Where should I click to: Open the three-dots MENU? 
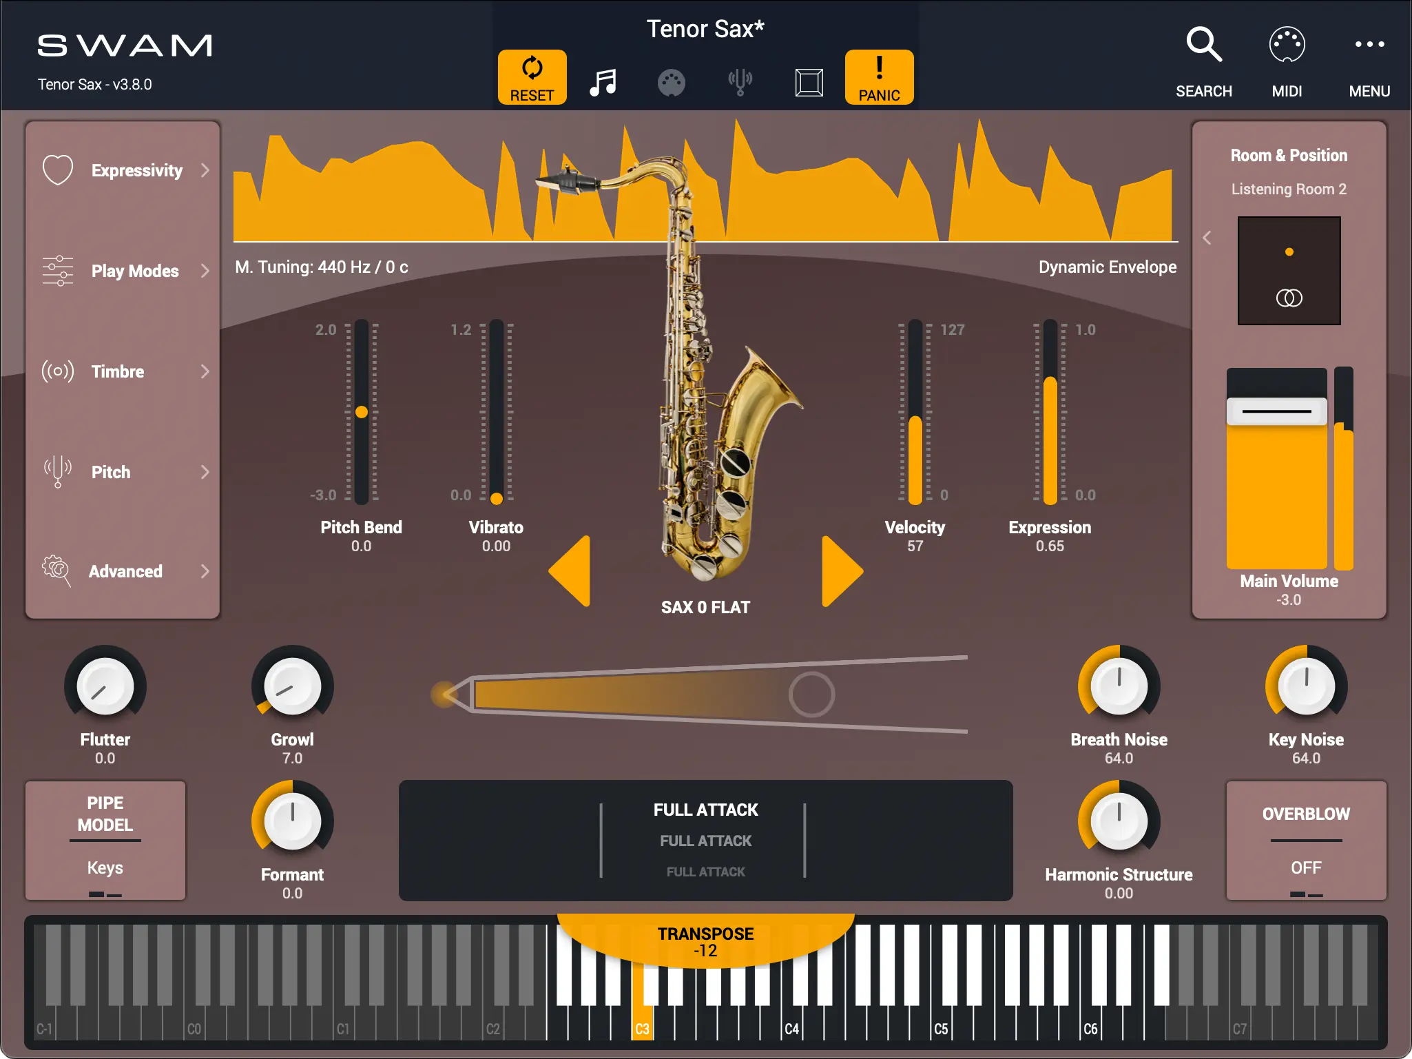coord(1369,45)
